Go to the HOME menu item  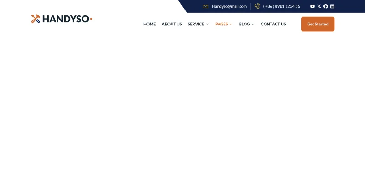tap(150, 24)
